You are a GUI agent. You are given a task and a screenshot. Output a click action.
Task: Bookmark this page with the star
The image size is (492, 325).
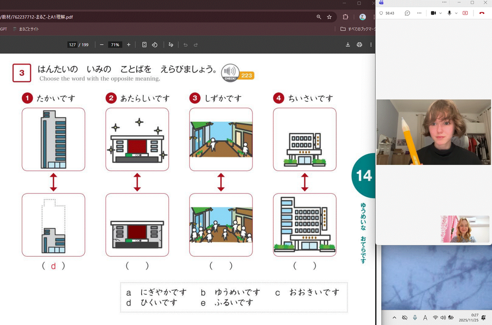(x=329, y=17)
